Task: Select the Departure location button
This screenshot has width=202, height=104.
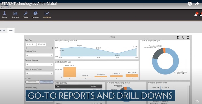Action: pos(32,82)
